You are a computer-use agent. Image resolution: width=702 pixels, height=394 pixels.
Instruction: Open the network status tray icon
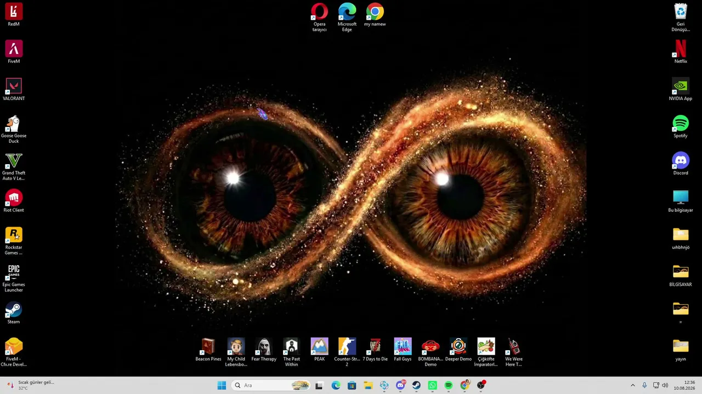tap(656, 385)
